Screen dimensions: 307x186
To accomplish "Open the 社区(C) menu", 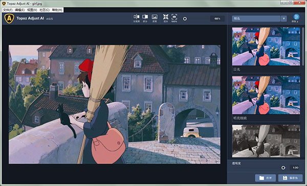I will pos(45,10).
